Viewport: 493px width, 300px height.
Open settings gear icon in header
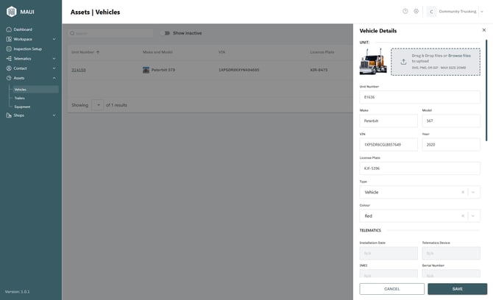point(416,12)
